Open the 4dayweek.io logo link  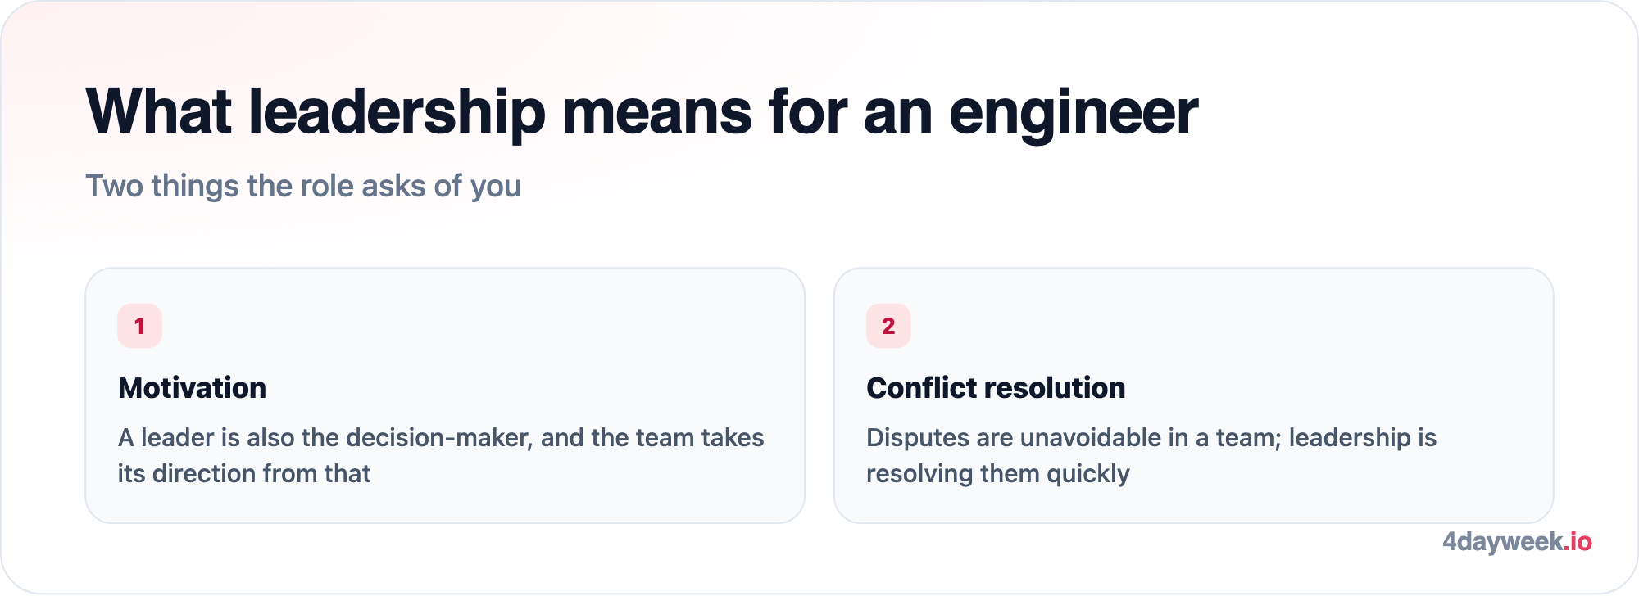pyautogui.click(x=1517, y=542)
